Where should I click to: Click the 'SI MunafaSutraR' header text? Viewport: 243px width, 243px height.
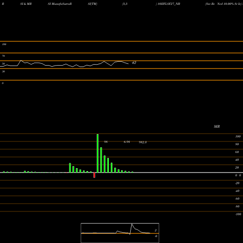coord(60,4)
